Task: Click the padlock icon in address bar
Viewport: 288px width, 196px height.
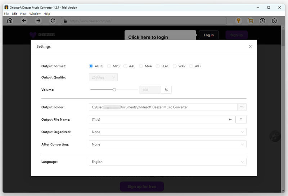Action: click(x=65, y=21)
